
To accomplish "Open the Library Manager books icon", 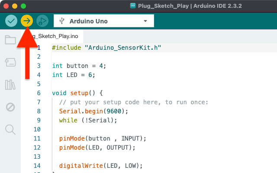I will pos(10,85).
